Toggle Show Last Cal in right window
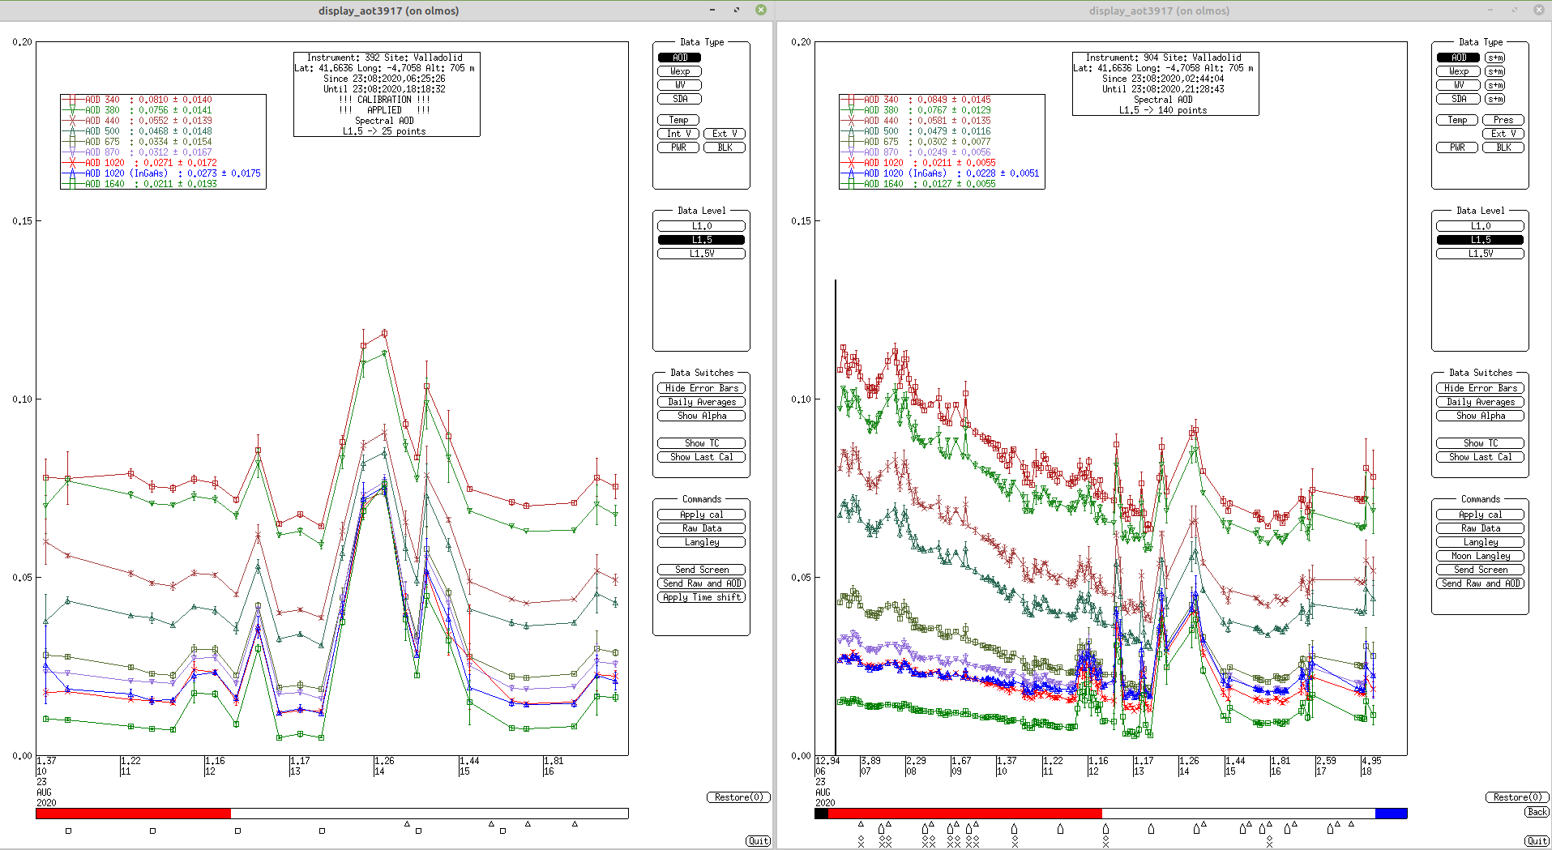The width and height of the screenshot is (1552, 850). click(x=1480, y=457)
